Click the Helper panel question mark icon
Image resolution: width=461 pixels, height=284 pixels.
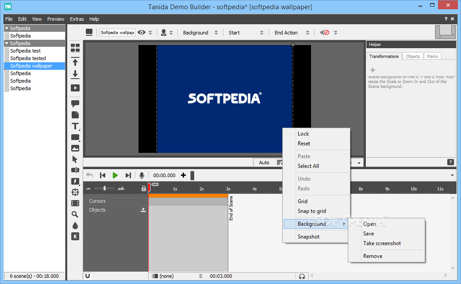click(x=450, y=162)
